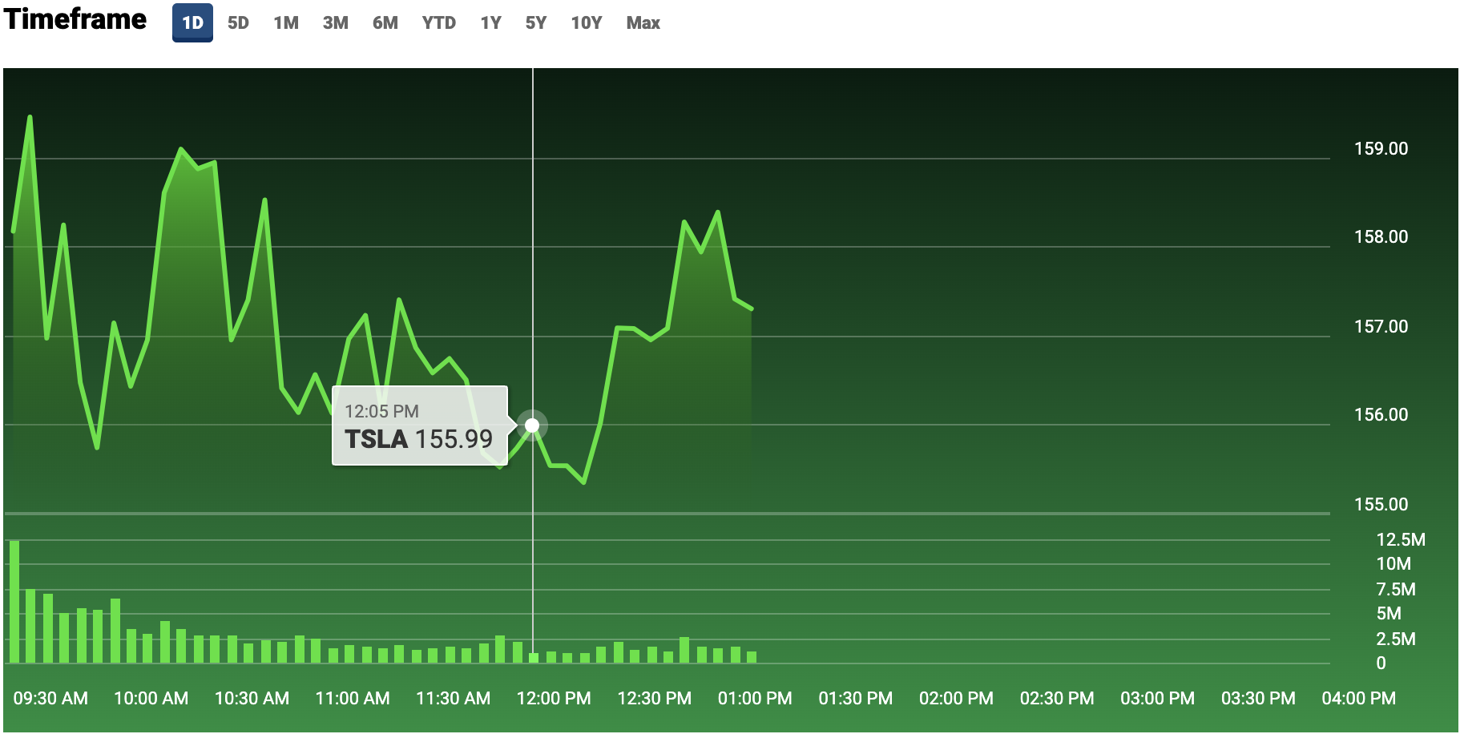Switch to the 1M timeframe
Viewport: 1460px width, 734px height.
tap(286, 22)
